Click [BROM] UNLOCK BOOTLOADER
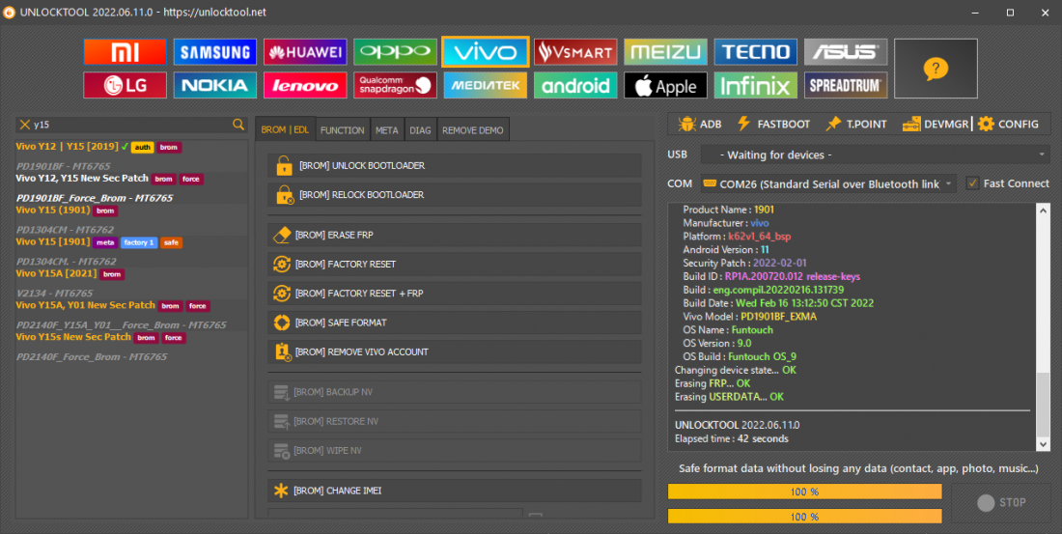The width and height of the screenshot is (1062, 534). [454, 165]
